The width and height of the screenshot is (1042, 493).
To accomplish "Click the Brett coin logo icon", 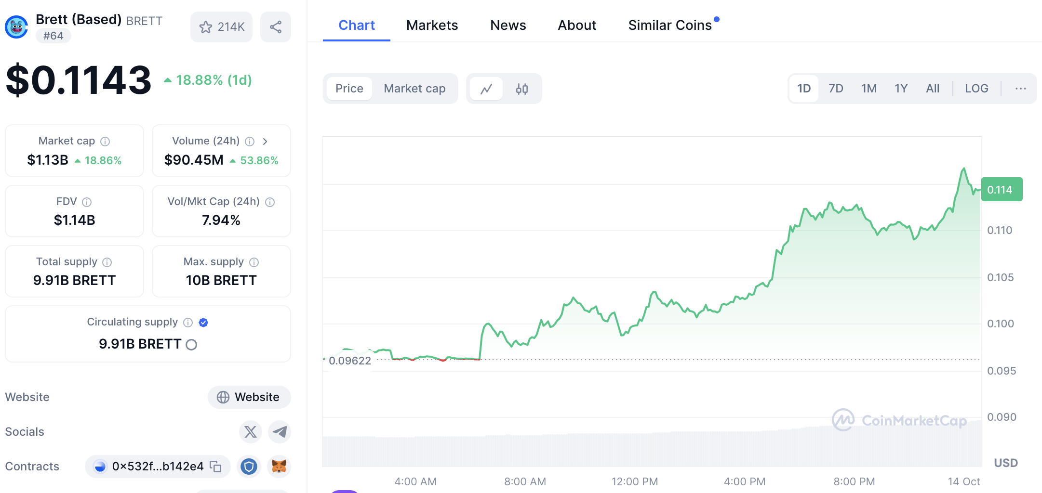I will click(x=16, y=27).
